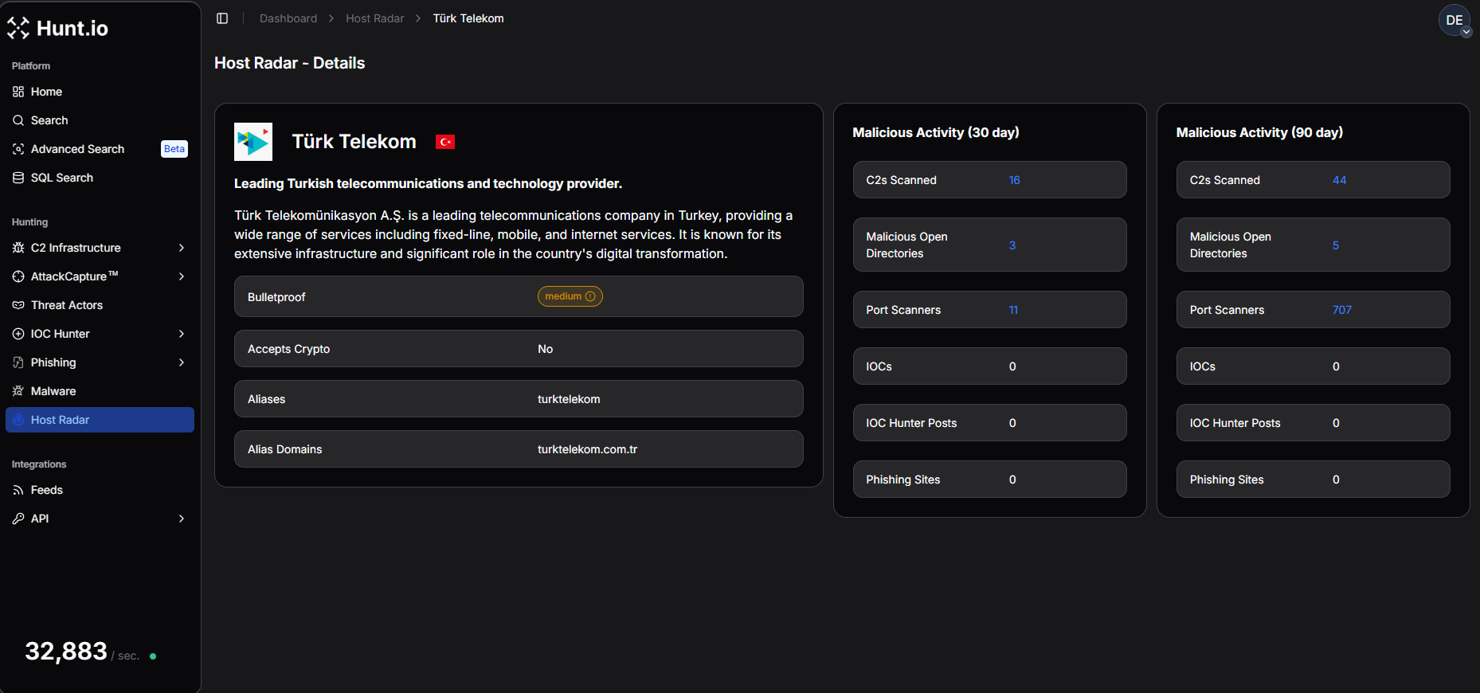The height and width of the screenshot is (693, 1480).
Task: Click the Malicious Activity (90 day) heading
Action: click(x=1259, y=132)
